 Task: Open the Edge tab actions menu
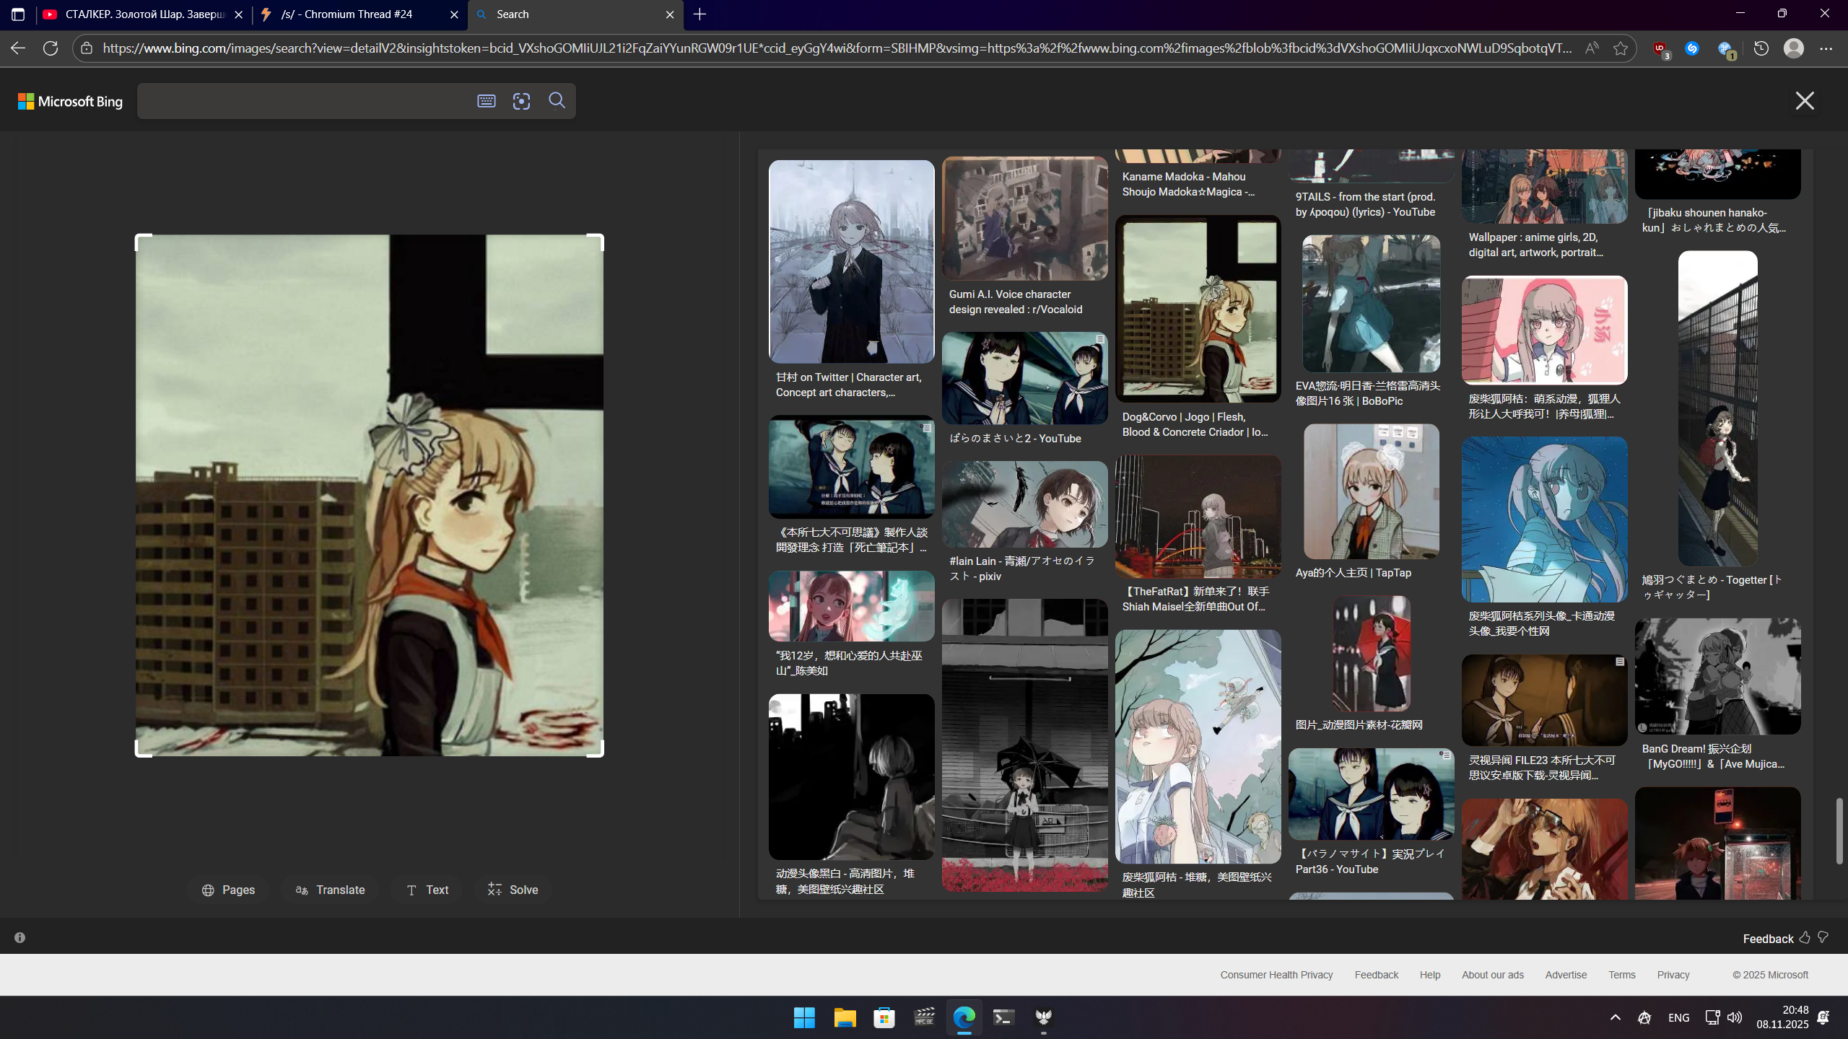(18, 14)
